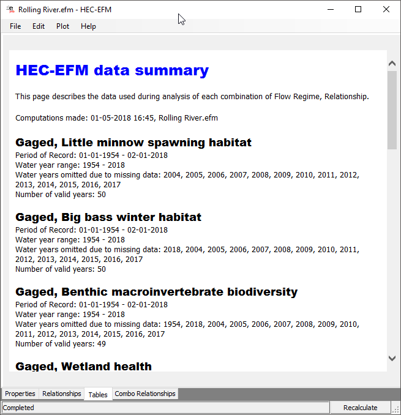401x415 pixels.
Task: Click the HEC-EFM app icon in title bar
Action: click(10, 10)
